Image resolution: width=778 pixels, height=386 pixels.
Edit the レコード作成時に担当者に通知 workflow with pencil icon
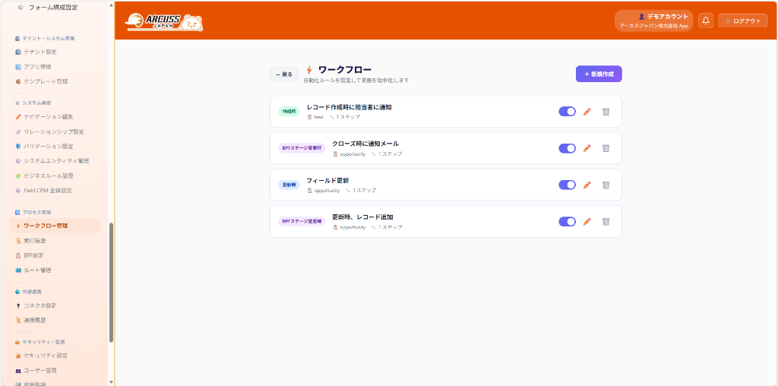[x=587, y=112]
